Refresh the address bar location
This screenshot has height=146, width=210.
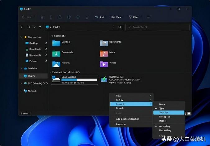120,27
